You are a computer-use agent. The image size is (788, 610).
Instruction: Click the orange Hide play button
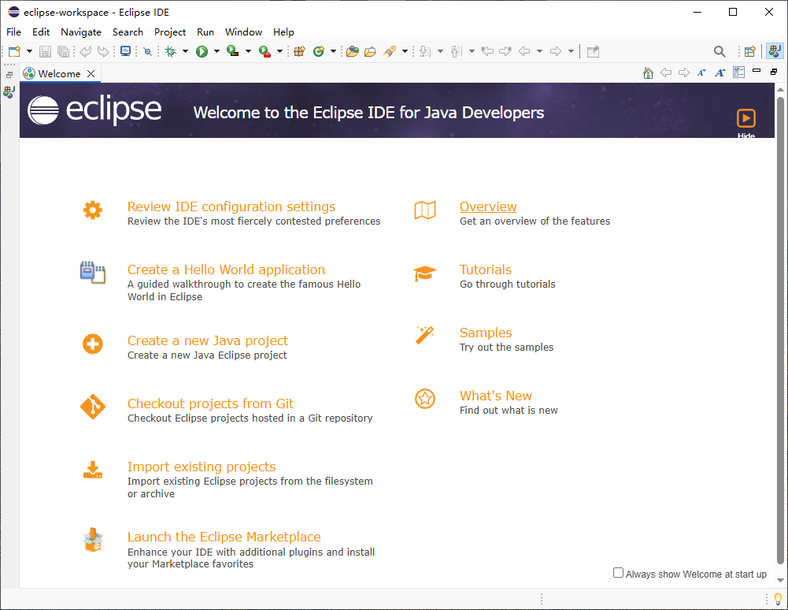tap(746, 118)
